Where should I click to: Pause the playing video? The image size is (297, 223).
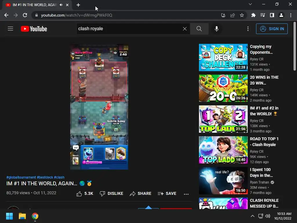point(99,107)
